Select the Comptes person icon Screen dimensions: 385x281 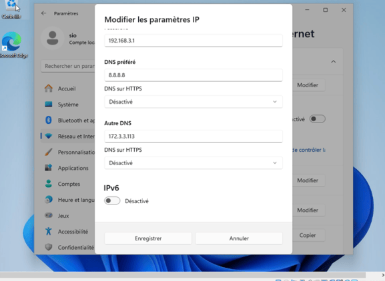click(x=48, y=184)
